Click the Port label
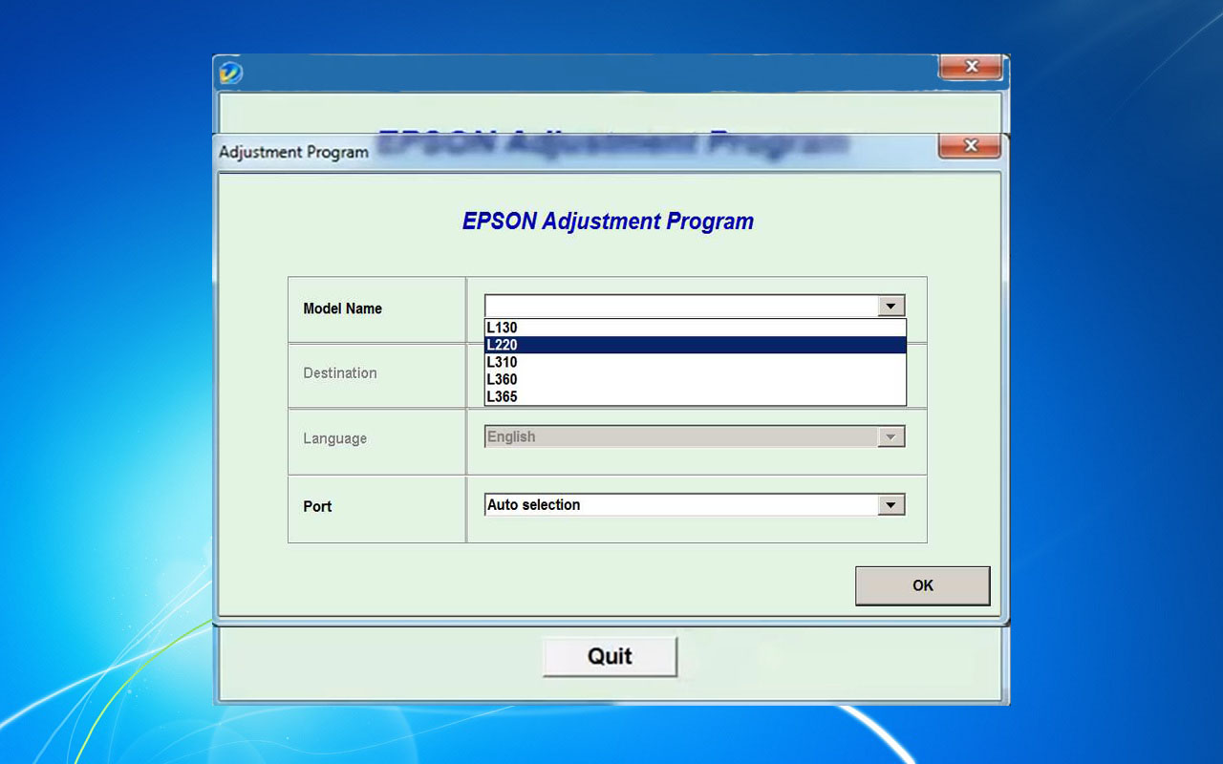Image resolution: width=1223 pixels, height=764 pixels. 317,506
